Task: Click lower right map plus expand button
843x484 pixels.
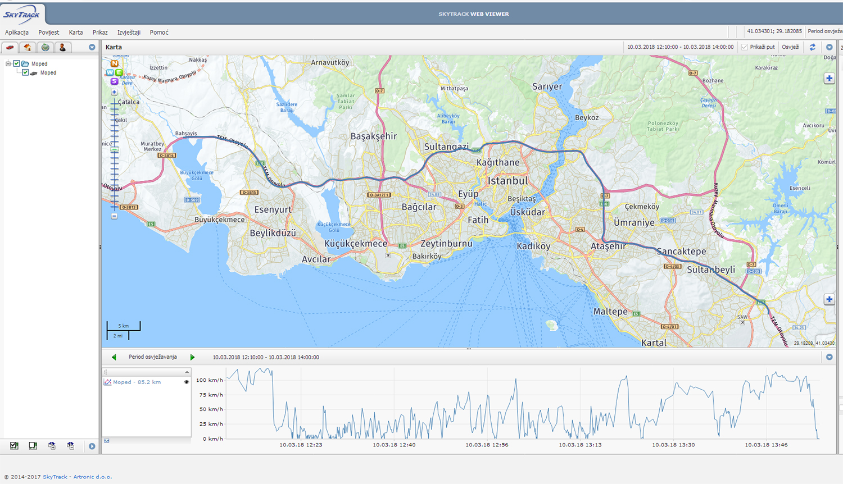Action: (x=829, y=299)
